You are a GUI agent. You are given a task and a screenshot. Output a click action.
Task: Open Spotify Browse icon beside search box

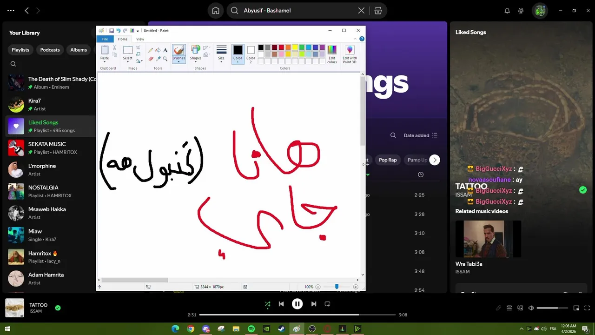[x=378, y=11]
